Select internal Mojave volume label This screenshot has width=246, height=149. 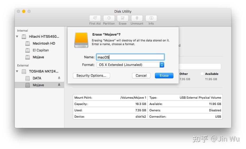click(38, 57)
